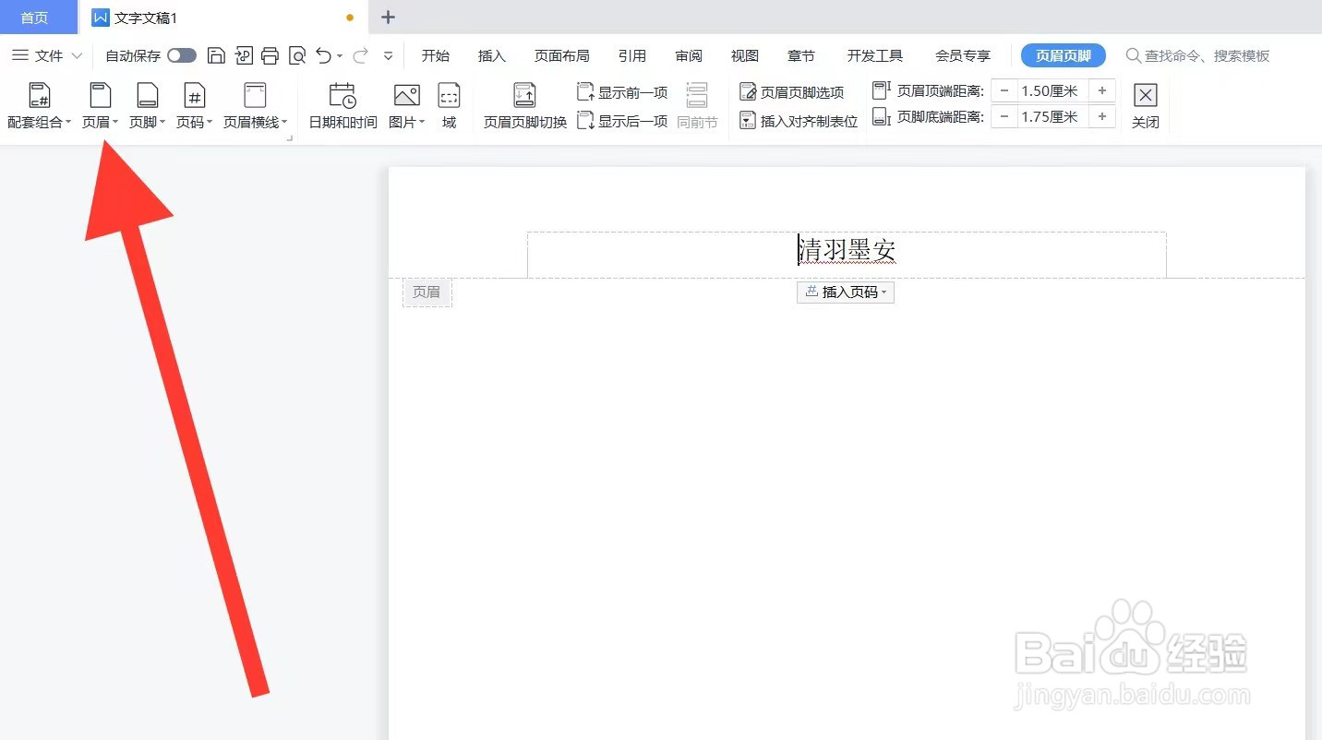Open a new tab with plus button
The width and height of the screenshot is (1322, 740).
point(389,18)
